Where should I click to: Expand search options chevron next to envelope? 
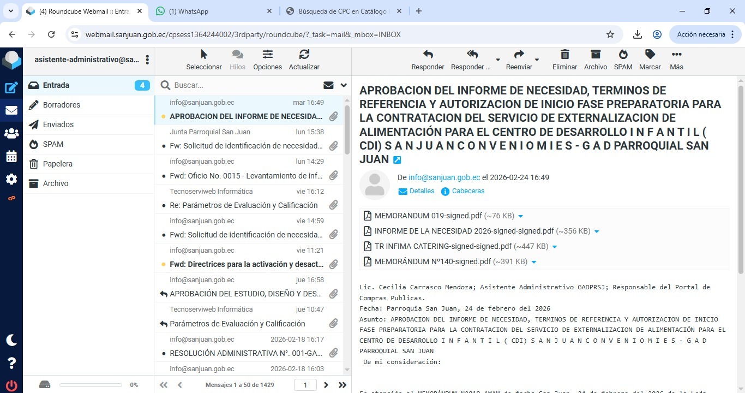coord(344,85)
